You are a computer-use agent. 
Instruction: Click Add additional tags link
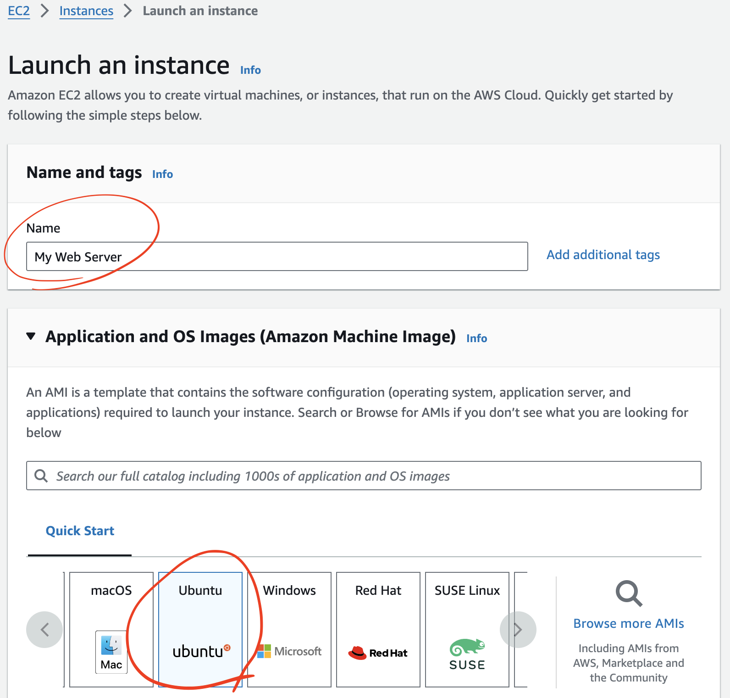(x=603, y=255)
